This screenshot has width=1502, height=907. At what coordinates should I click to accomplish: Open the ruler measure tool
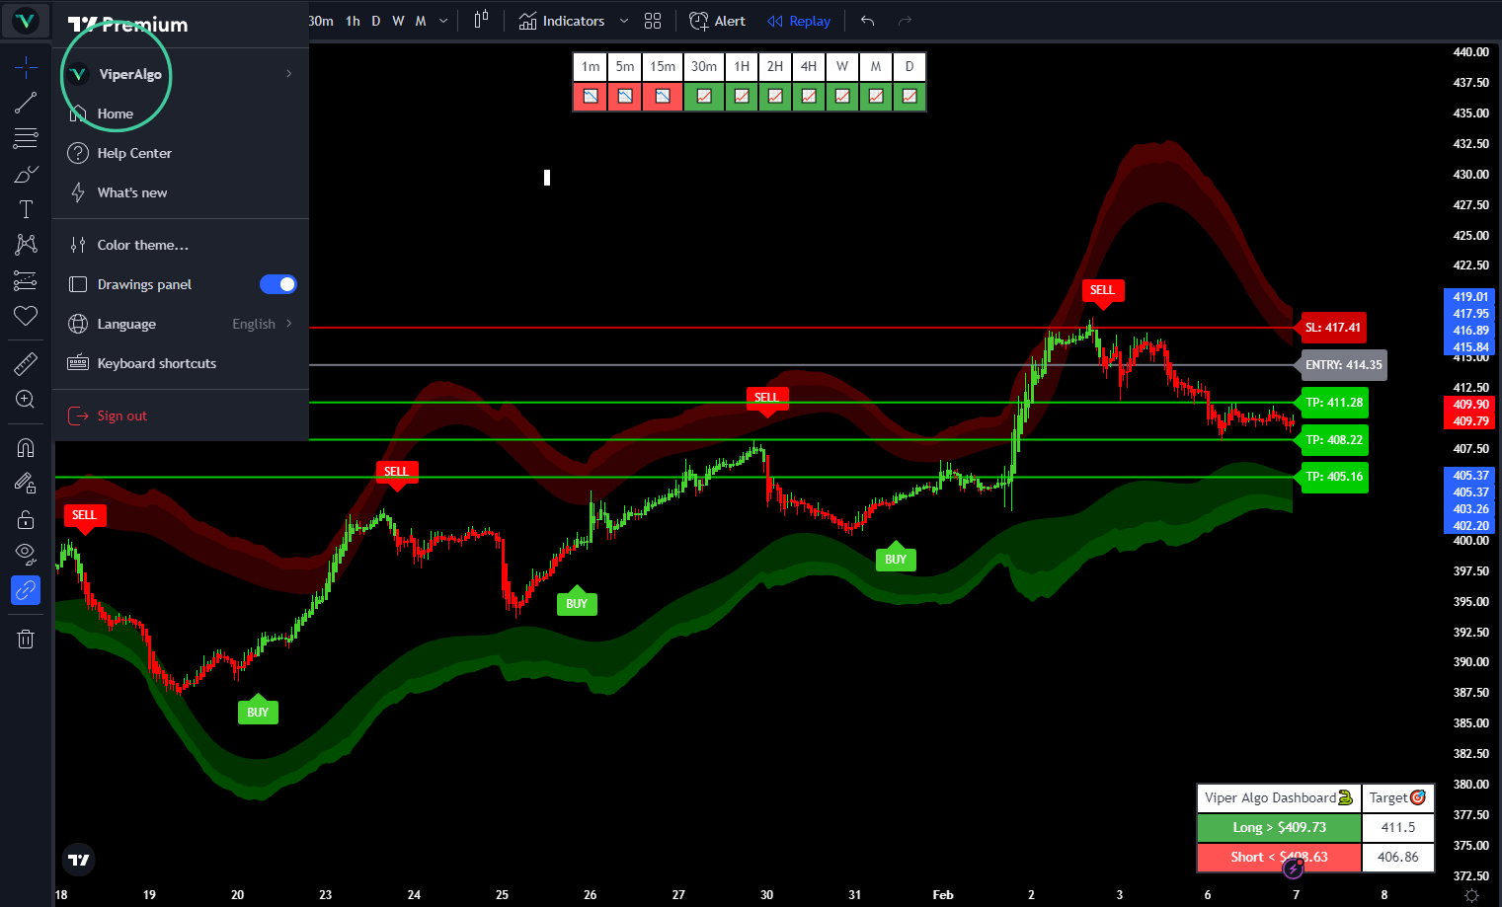[26, 364]
